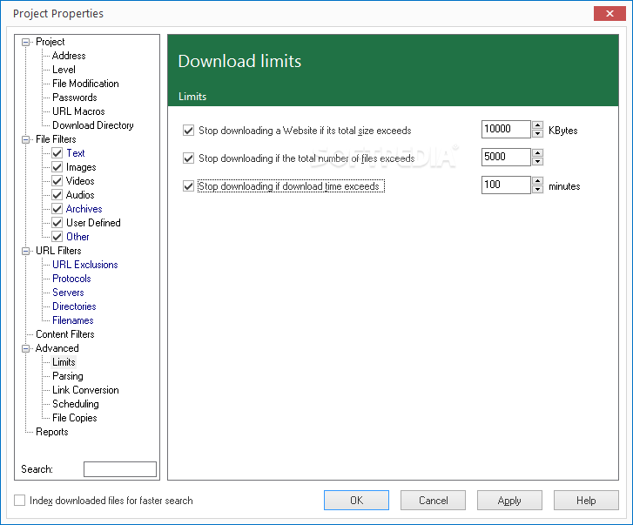This screenshot has width=633, height=525.
Task: Collapse the Advanced tree node
Action: point(26,348)
